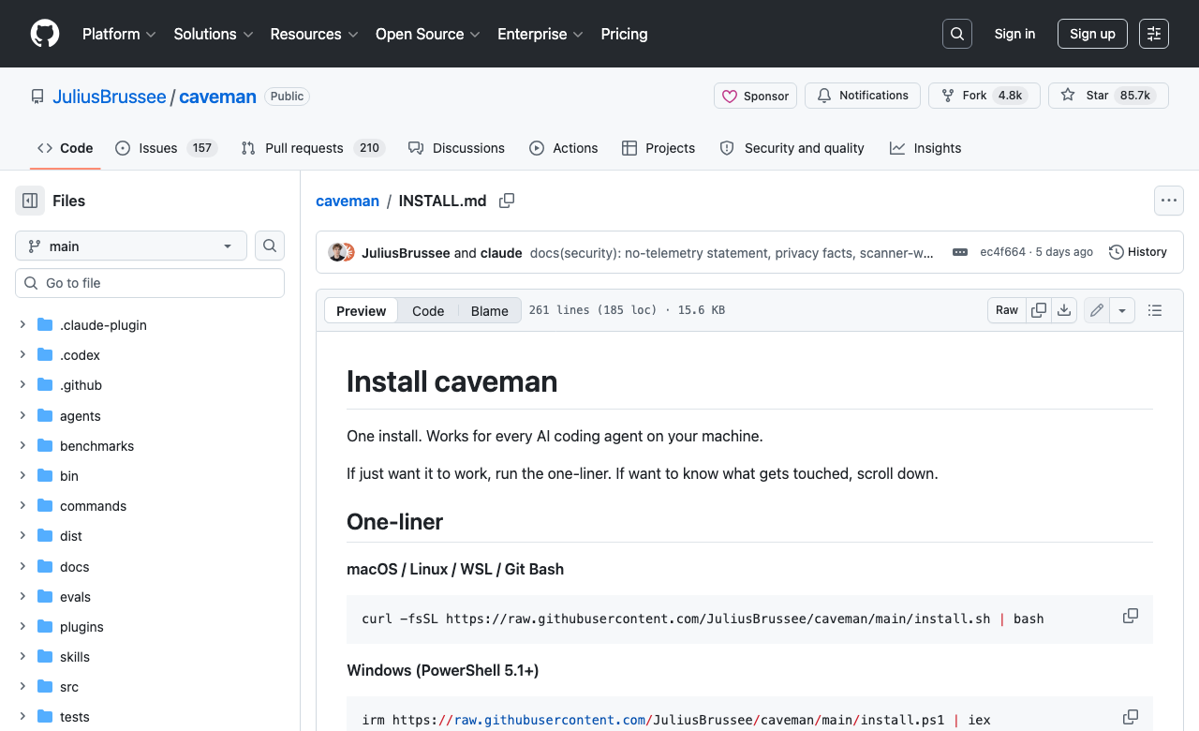Click the caveman breadcrumb link

(x=348, y=201)
